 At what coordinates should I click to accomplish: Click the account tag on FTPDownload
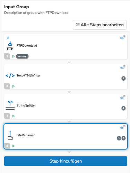(22, 56)
